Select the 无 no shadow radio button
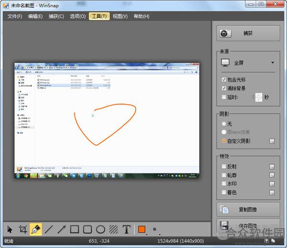 pos(224,124)
